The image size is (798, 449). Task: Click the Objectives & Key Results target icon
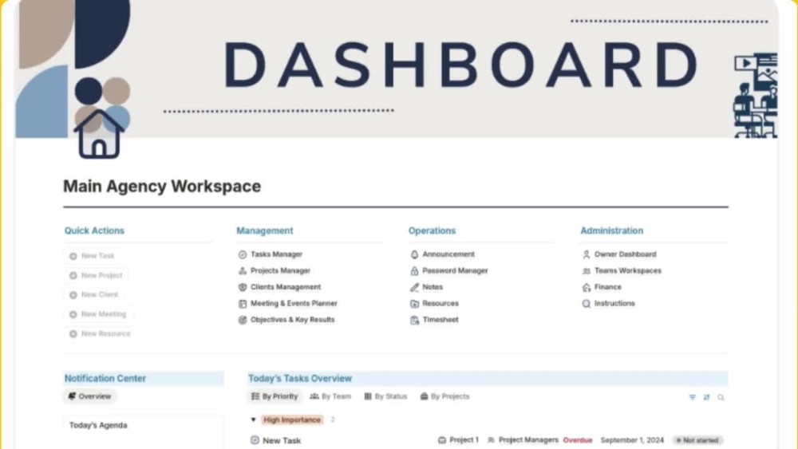(243, 320)
